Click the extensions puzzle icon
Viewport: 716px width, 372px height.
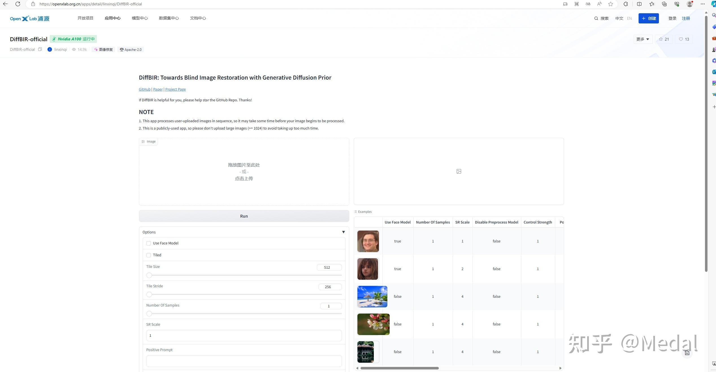[x=626, y=4]
